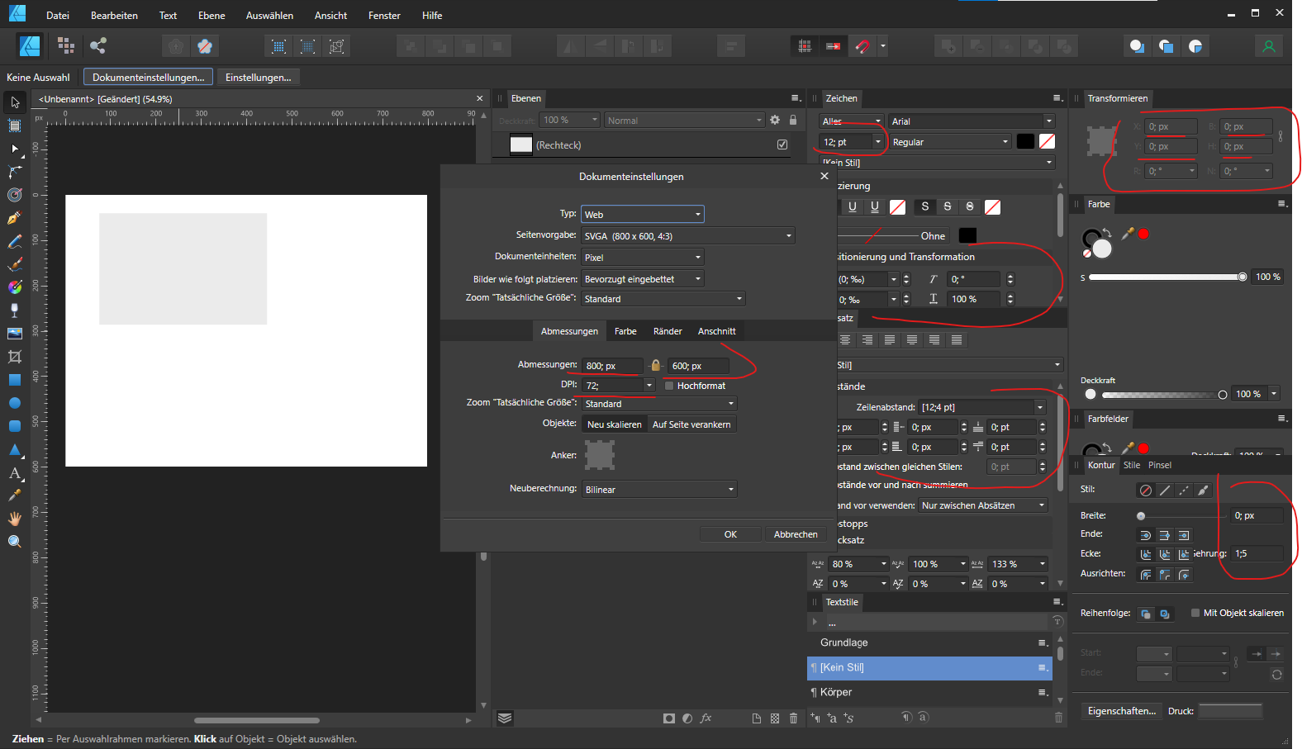
Task: Select Auf Seite verankern option
Action: pos(691,424)
